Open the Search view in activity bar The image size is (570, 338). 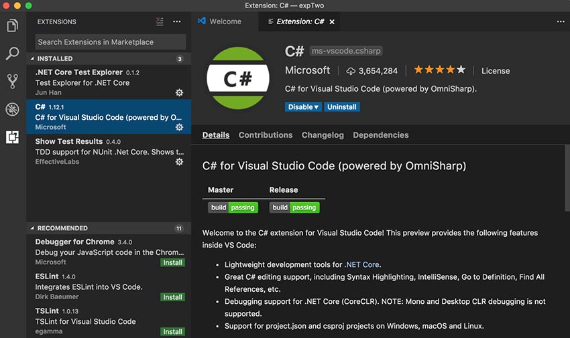(x=12, y=54)
